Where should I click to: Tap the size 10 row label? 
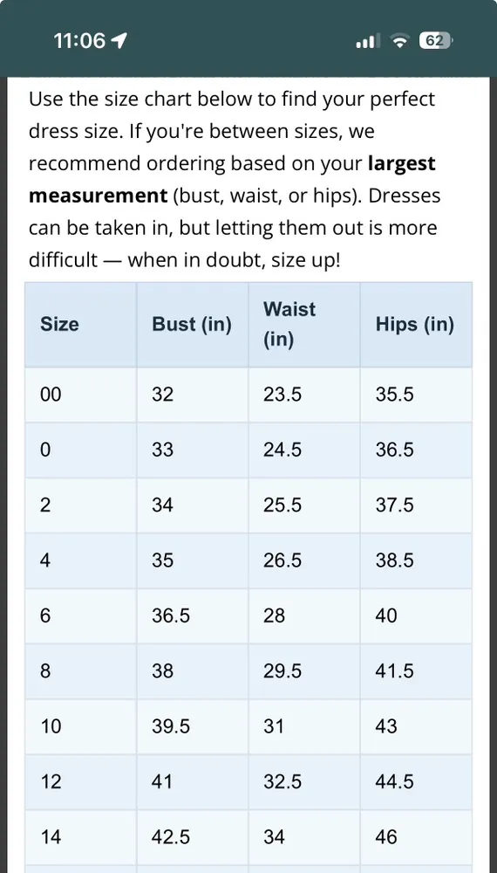[51, 726]
